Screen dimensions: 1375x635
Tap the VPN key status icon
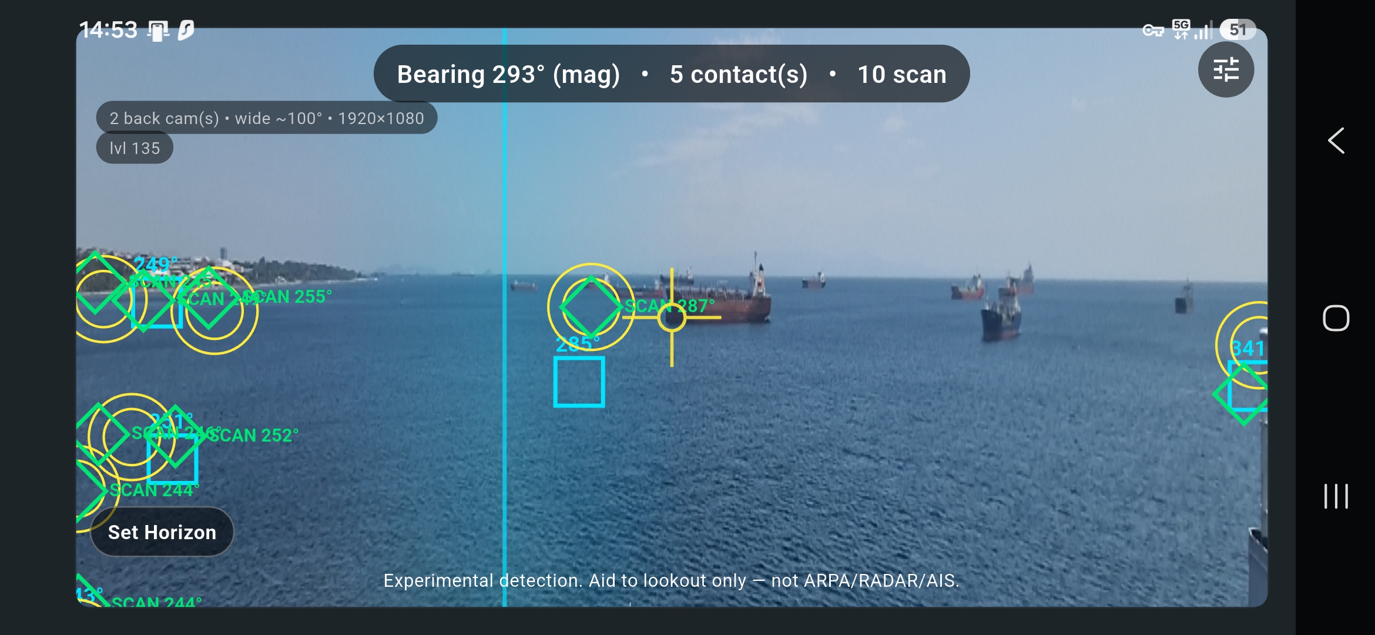[x=1153, y=30]
